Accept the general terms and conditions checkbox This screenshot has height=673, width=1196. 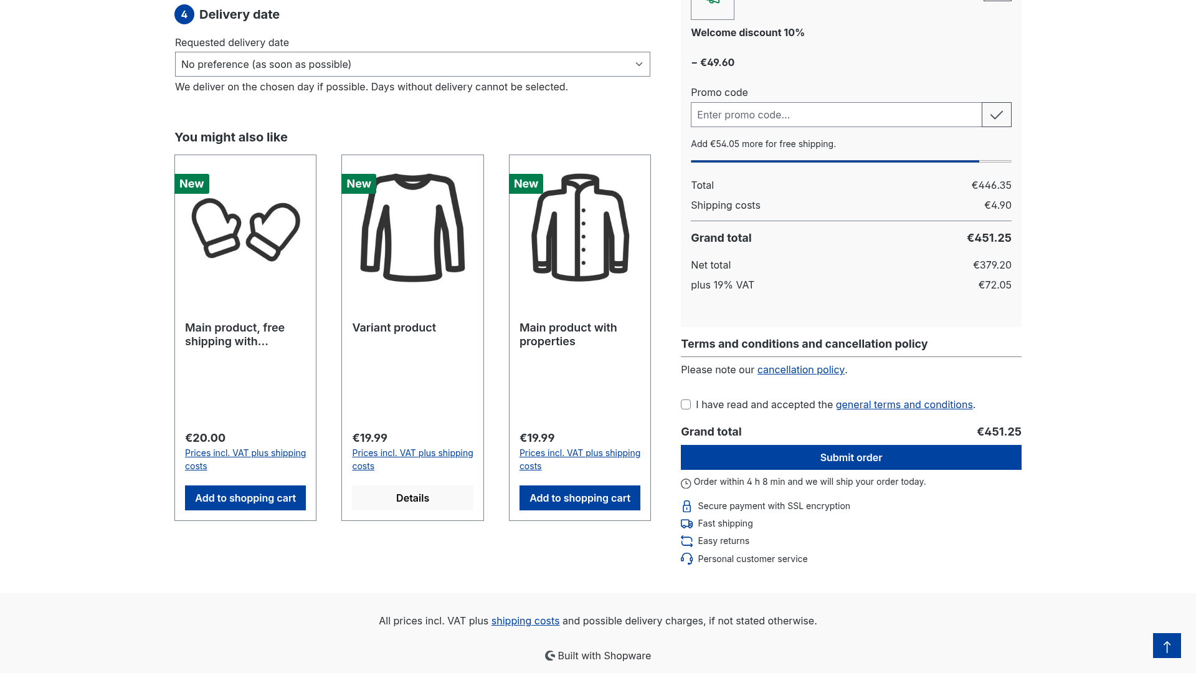pos(686,404)
